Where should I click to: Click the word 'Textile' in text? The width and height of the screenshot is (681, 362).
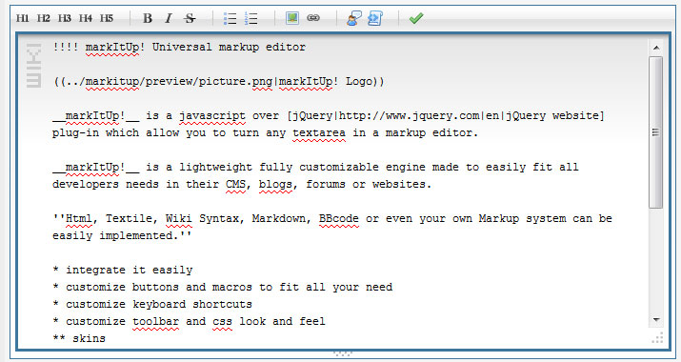(x=129, y=218)
